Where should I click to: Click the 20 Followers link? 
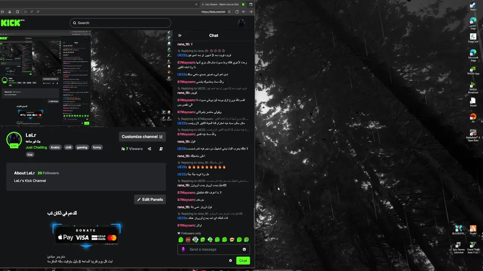point(48,173)
